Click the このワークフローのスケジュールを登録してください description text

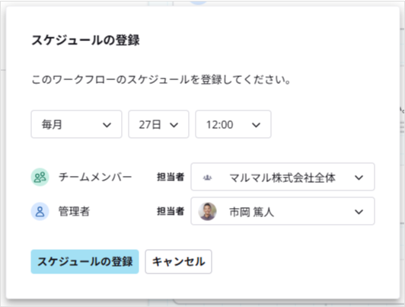(x=161, y=79)
